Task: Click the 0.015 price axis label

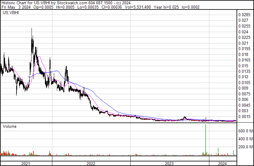Action: [x=243, y=66]
